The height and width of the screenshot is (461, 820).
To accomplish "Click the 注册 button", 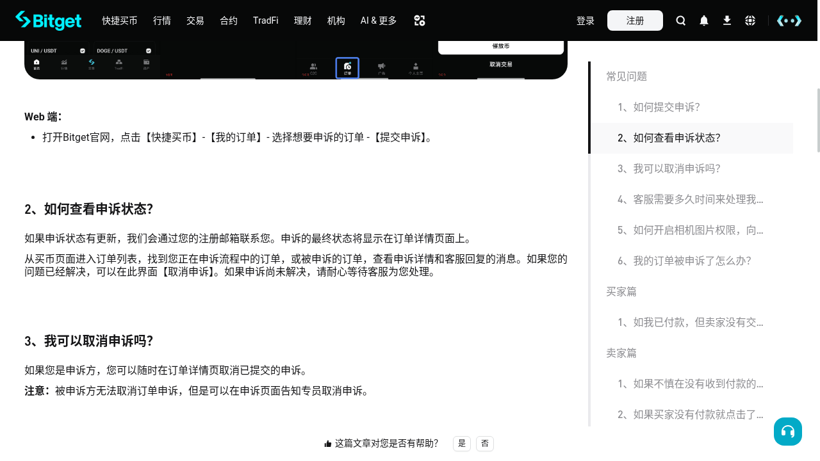I will 635,20.
